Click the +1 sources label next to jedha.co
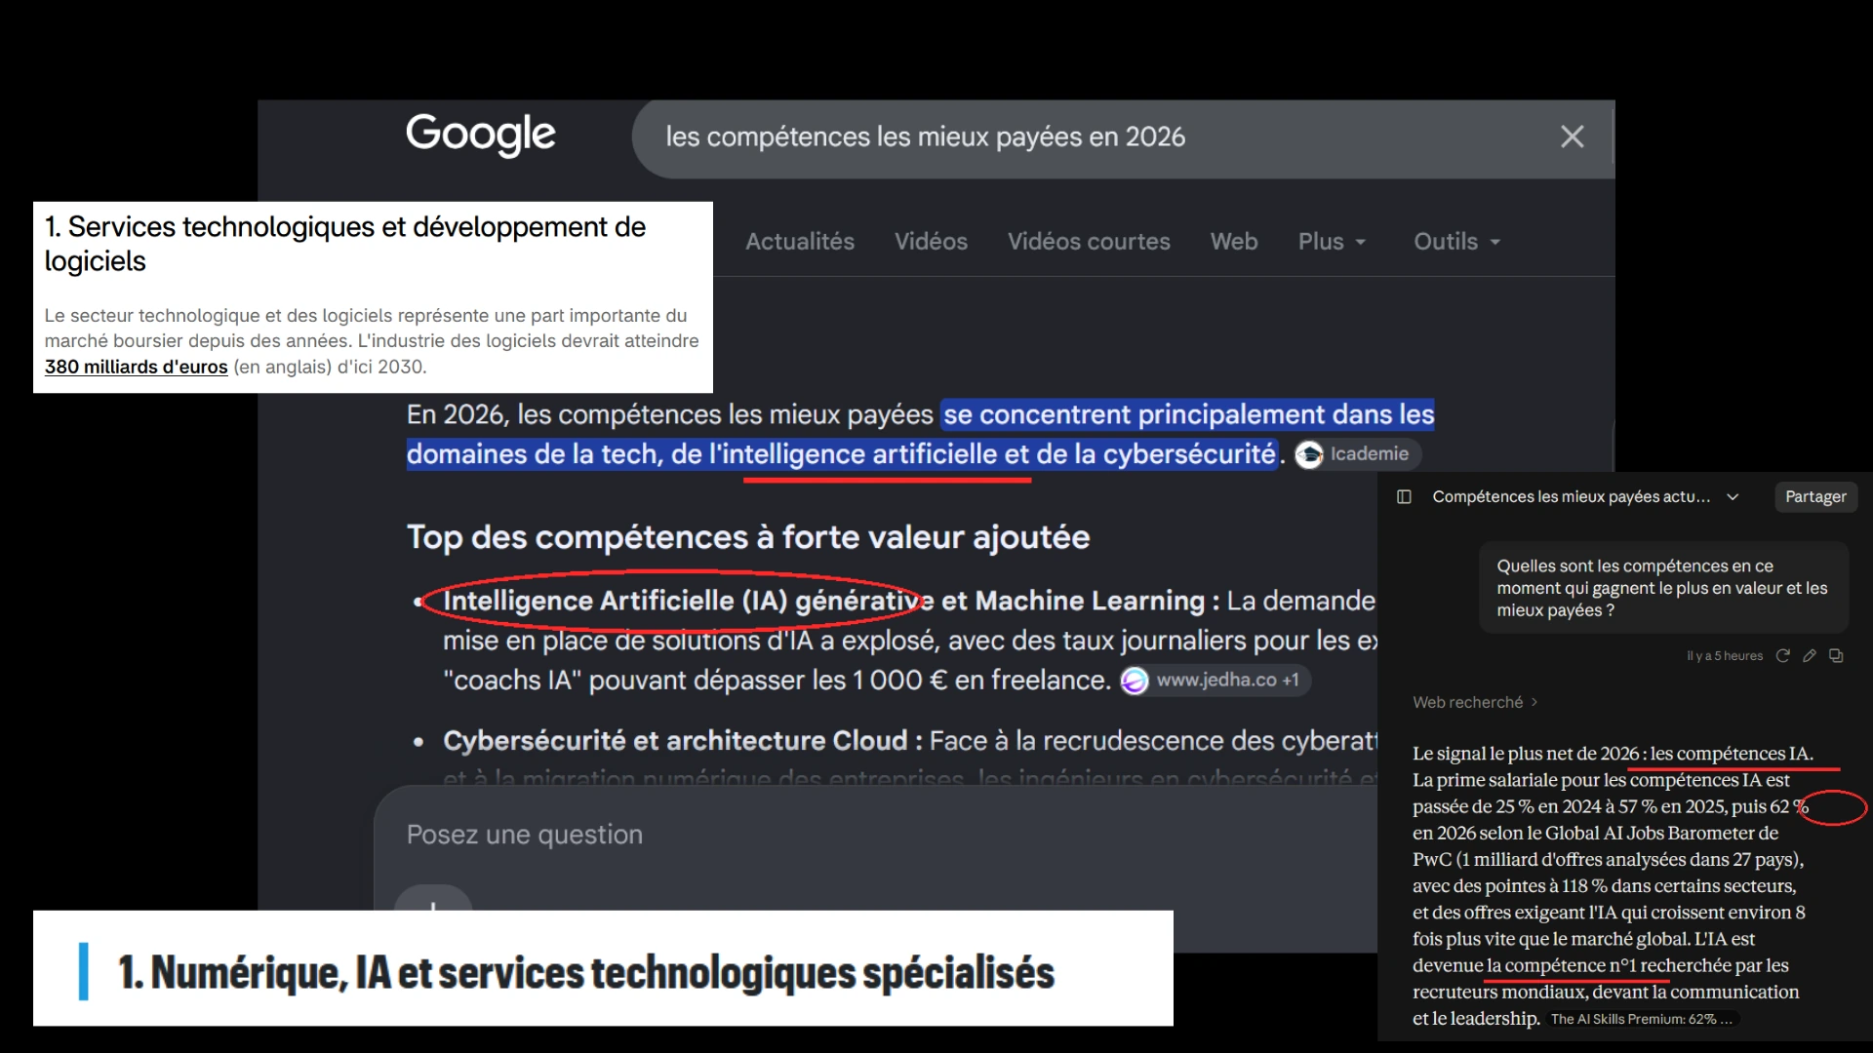 pos(1291,681)
